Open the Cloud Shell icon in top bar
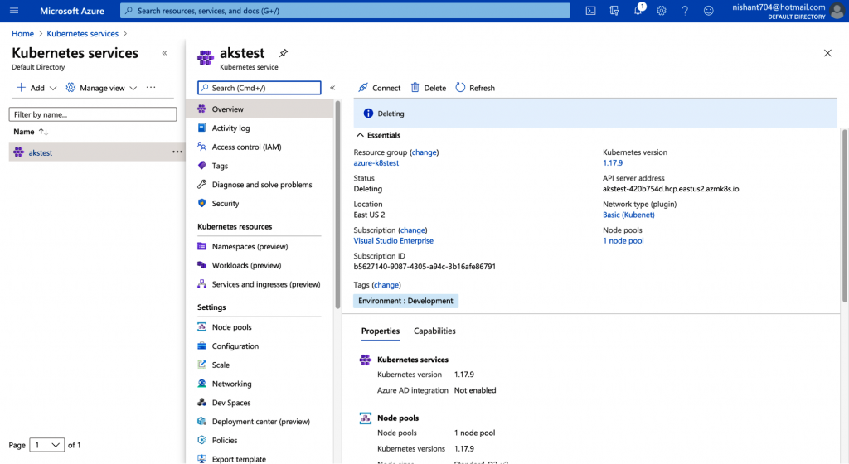Image resolution: width=849 pixels, height=464 pixels. 590,11
